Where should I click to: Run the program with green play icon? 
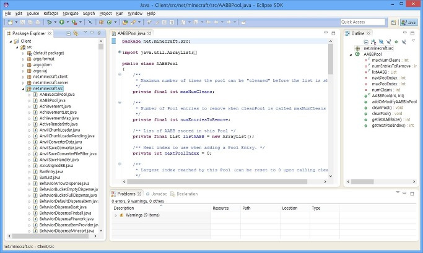[62, 22]
